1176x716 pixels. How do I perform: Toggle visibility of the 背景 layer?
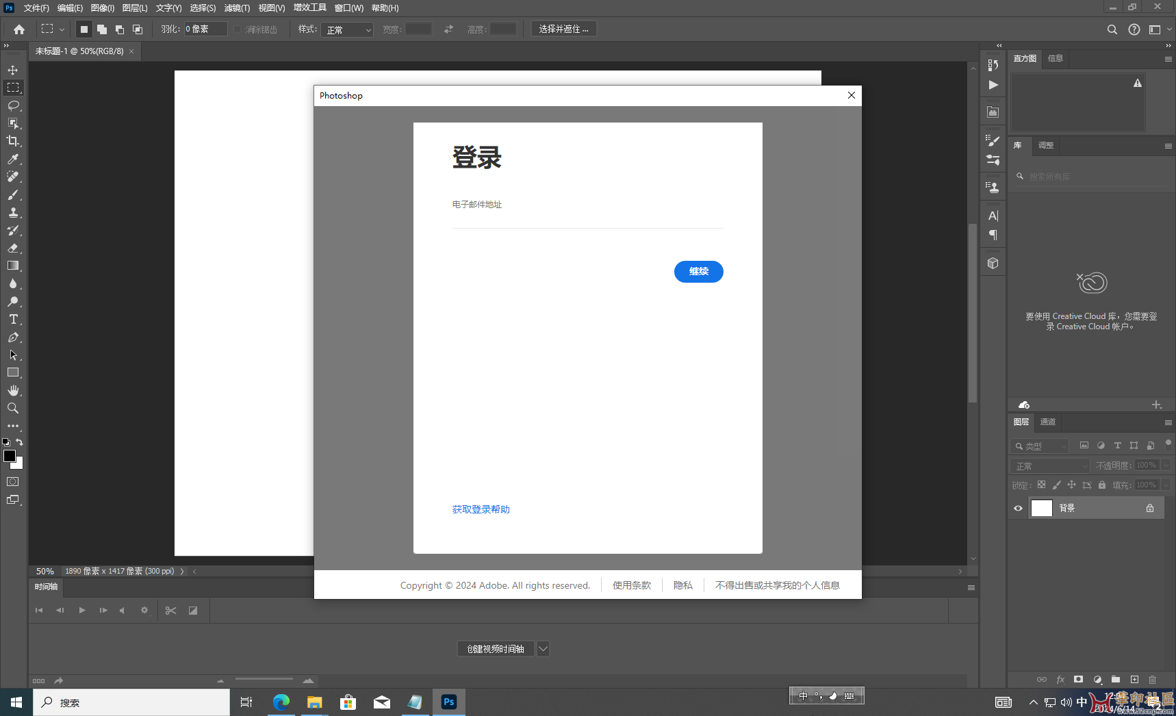coord(1018,508)
